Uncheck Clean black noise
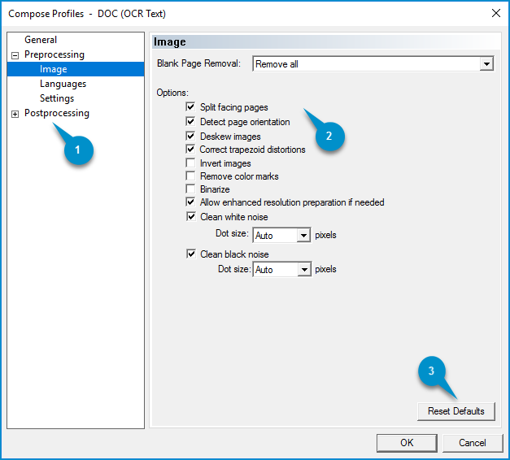This screenshot has width=510, height=460. pyautogui.click(x=191, y=254)
